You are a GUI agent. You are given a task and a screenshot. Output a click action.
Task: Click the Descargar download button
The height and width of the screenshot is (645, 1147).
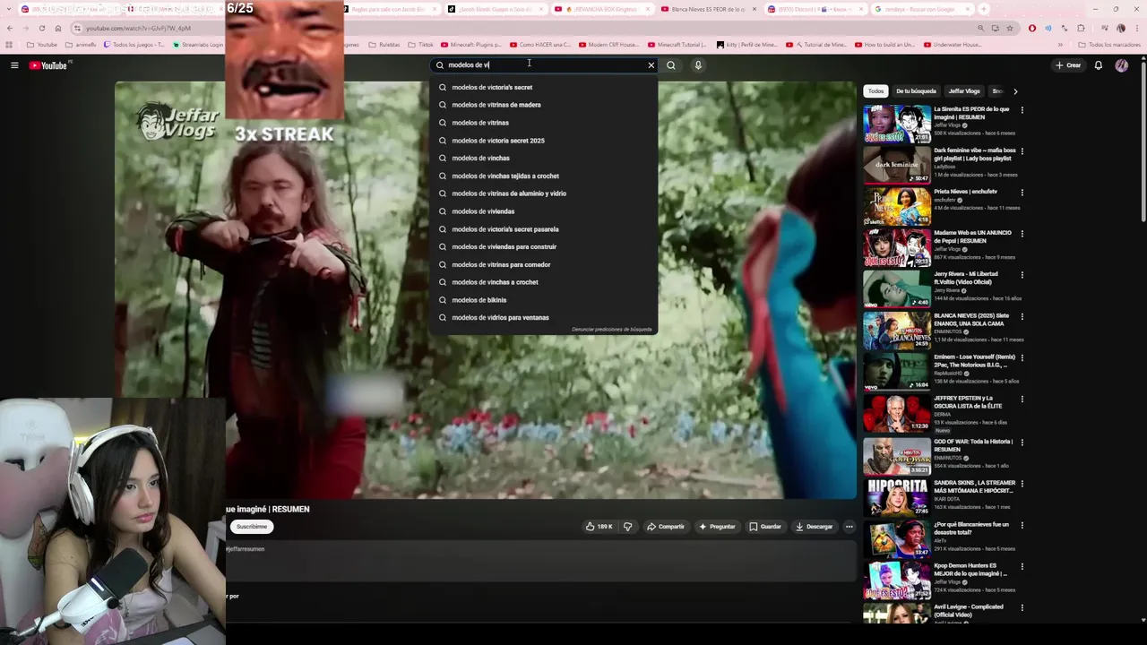[815, 527]
